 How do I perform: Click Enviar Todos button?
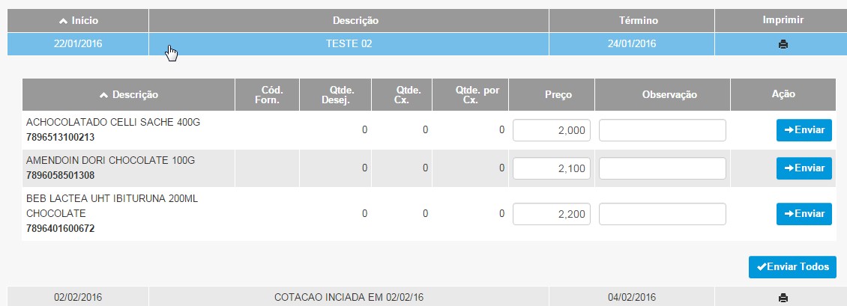click(792, 267)
